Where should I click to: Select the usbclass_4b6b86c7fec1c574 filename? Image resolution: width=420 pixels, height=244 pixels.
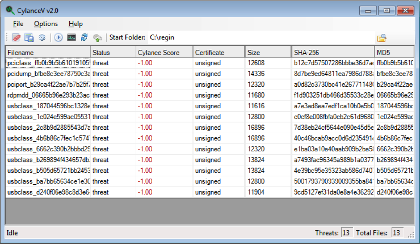(x=49, y=138)
